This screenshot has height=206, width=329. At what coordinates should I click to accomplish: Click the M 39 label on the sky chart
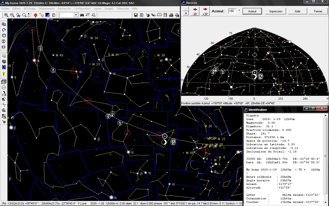161,55
